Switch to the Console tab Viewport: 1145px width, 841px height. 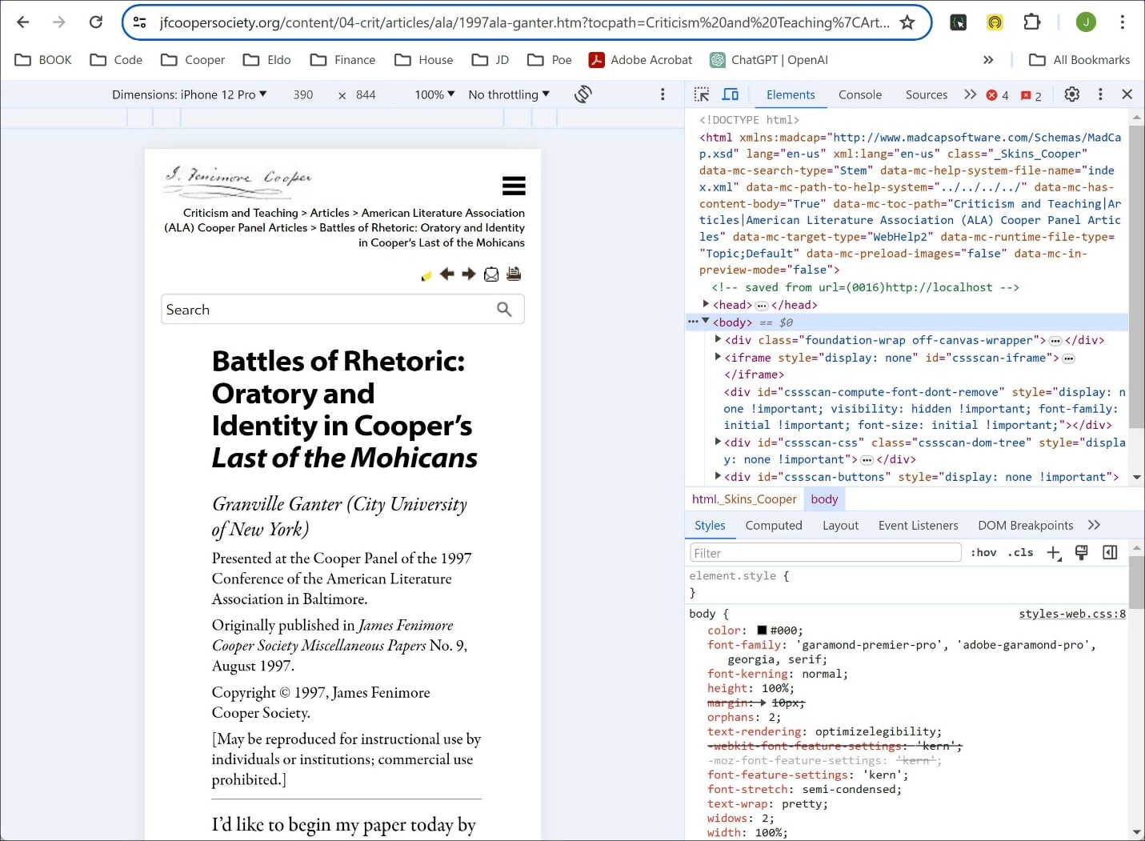click(859, 94)
